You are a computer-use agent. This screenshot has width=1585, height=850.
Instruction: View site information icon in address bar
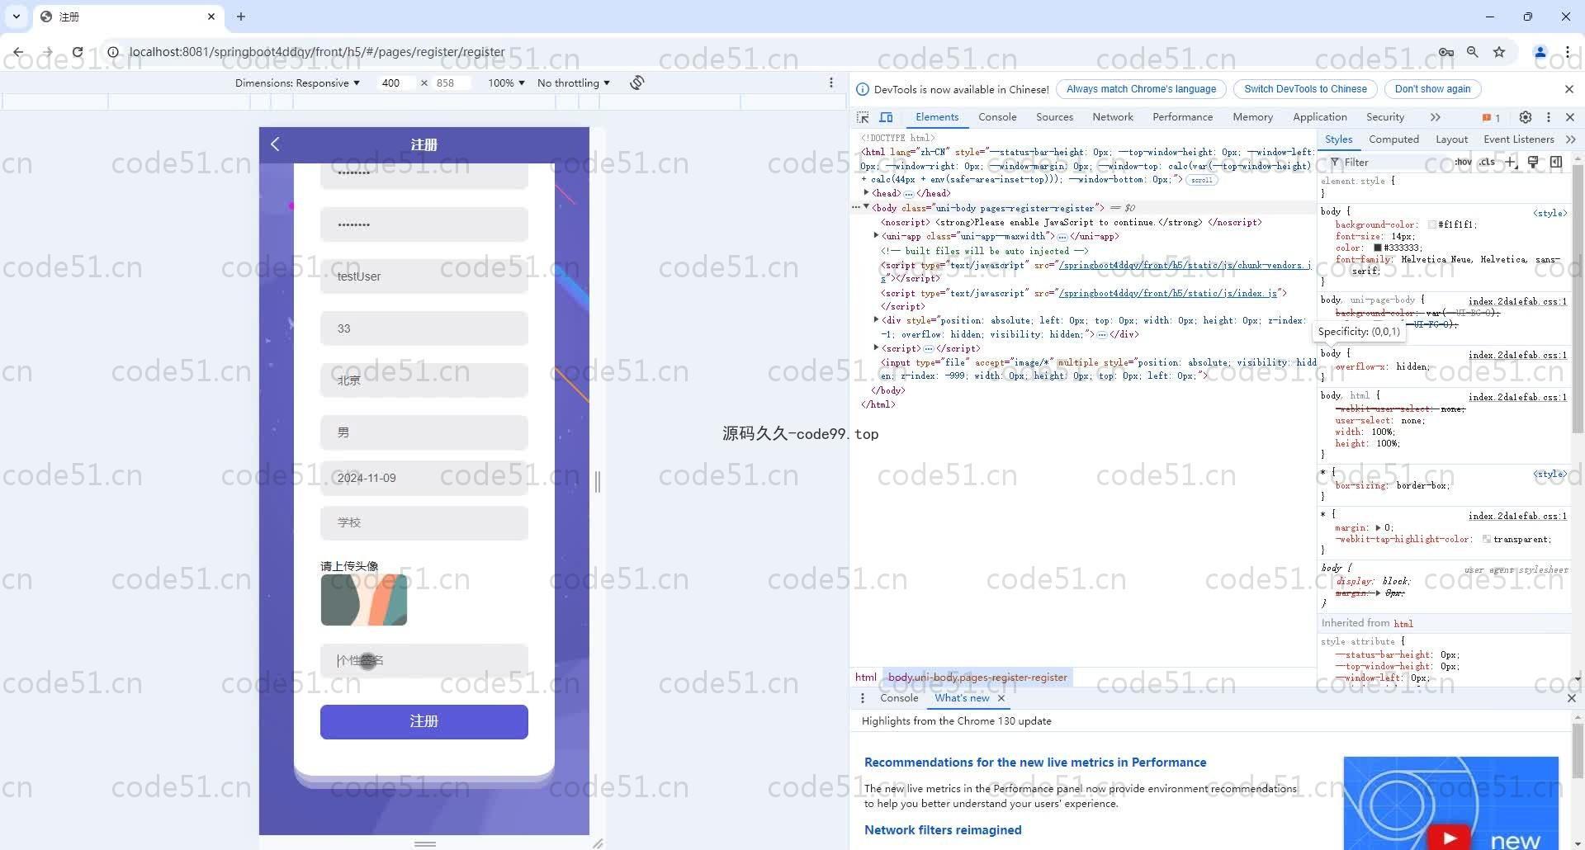pos(113,52)
